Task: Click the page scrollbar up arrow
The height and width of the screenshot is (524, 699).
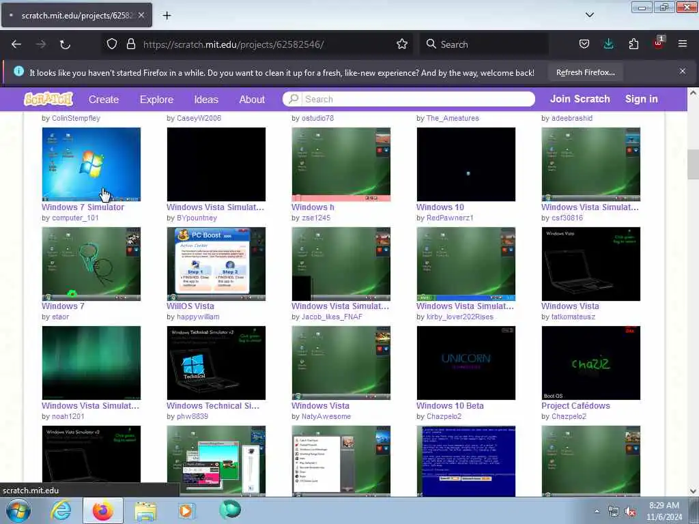Action: [693, 93]
